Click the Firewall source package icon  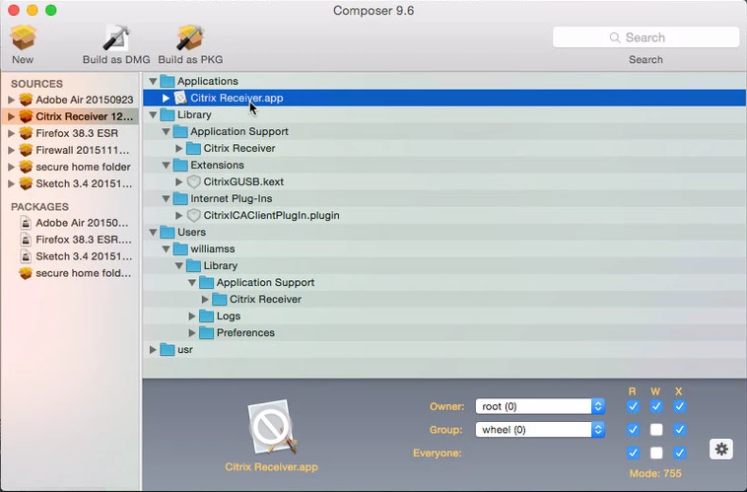(26, 150)
